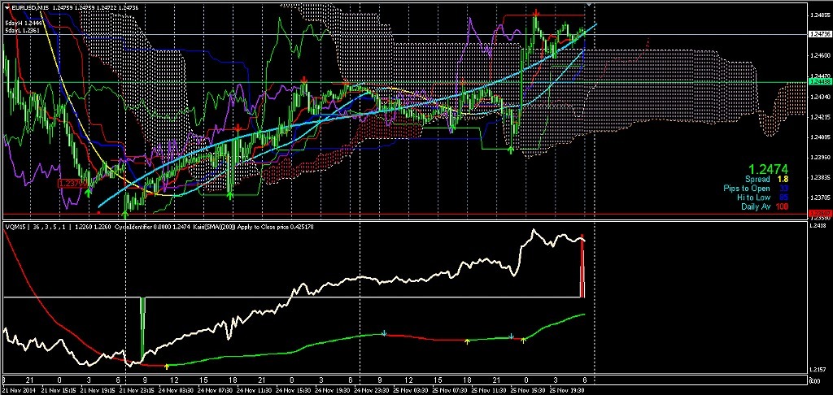Click the 1.2418 value on indicator scale
Image resolution: width=833 pixels, height=395 pixels.
(818, 227)
